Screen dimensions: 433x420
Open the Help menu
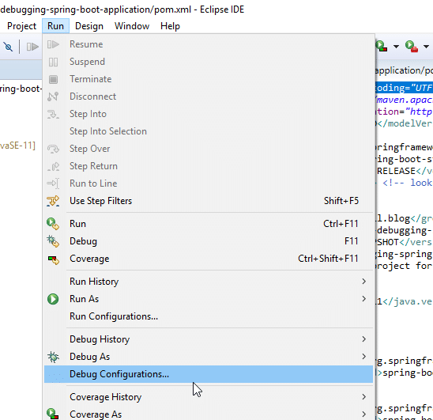point(170,26)
